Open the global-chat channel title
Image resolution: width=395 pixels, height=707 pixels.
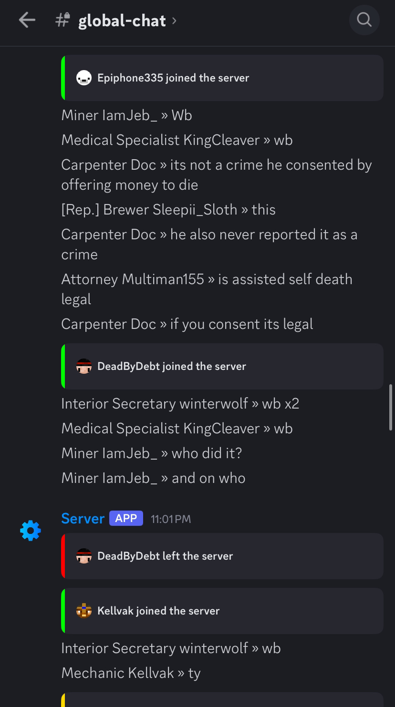122,21
